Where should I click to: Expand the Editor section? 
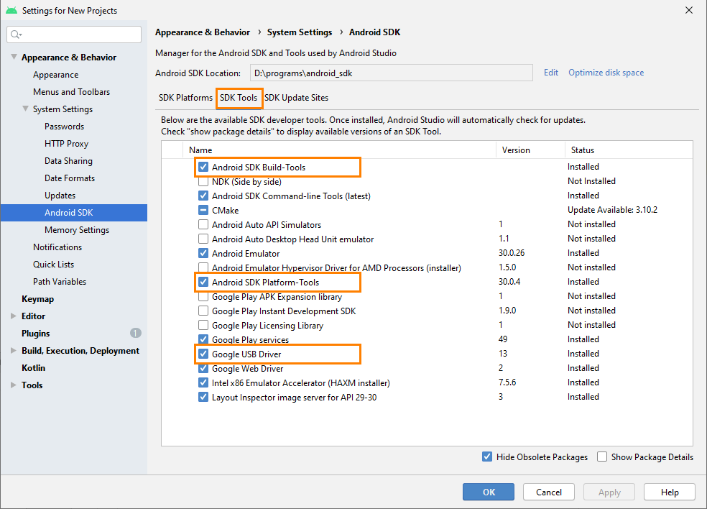[12, 316]
